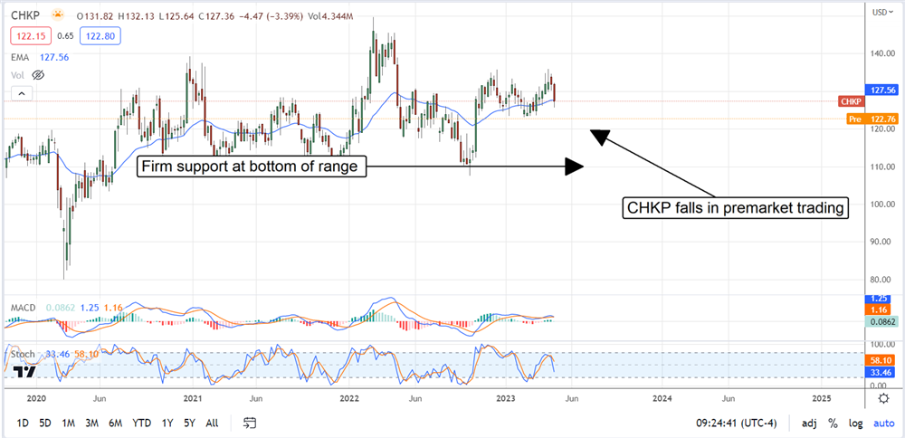905x438 pixels.
Task: Click the red CHKP price label on axis
Action: coord(852,101)
